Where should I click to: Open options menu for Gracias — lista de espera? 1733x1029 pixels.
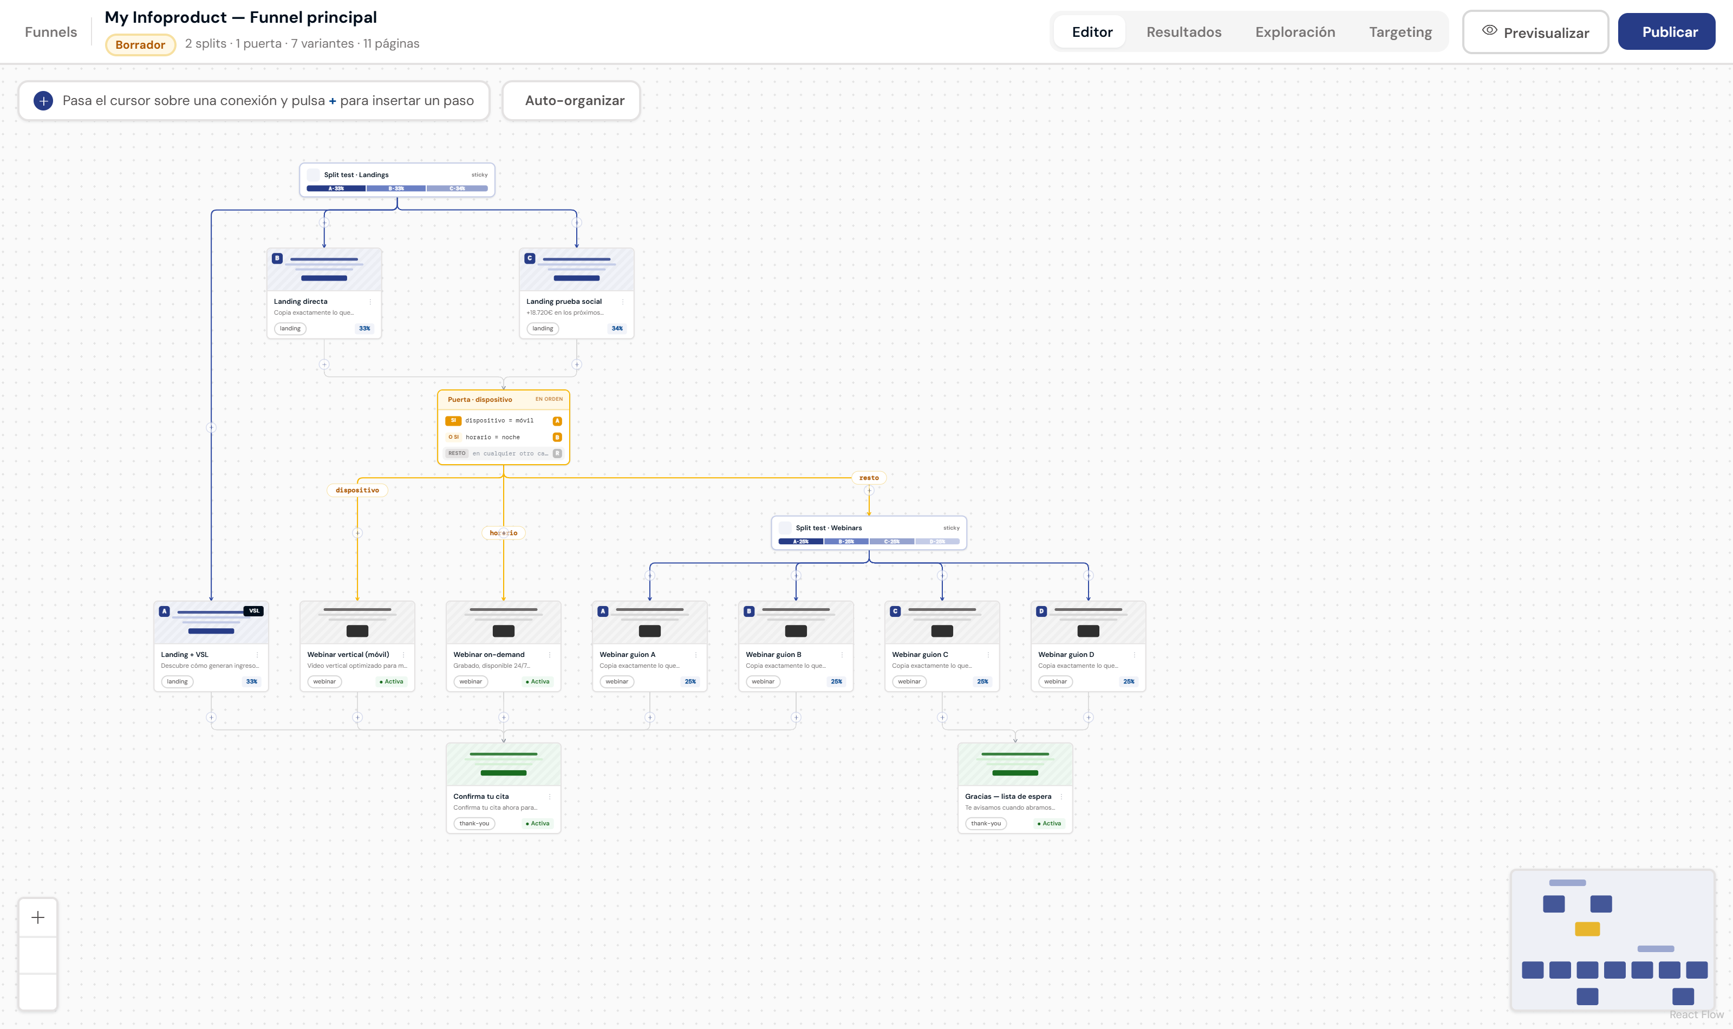click(1061, 797)
